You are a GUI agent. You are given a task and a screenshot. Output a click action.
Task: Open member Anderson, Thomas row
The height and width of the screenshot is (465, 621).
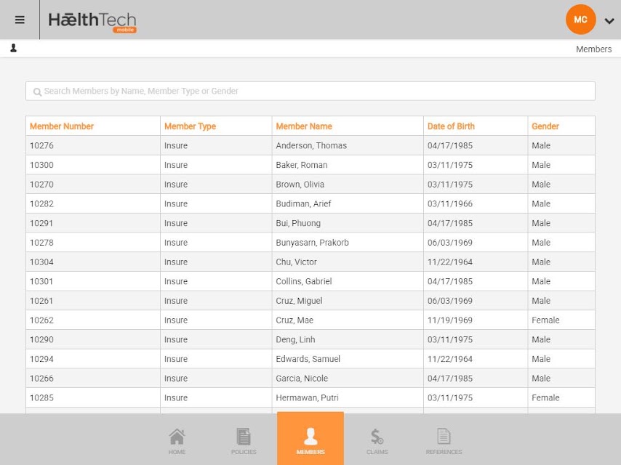tap(310, 145)
